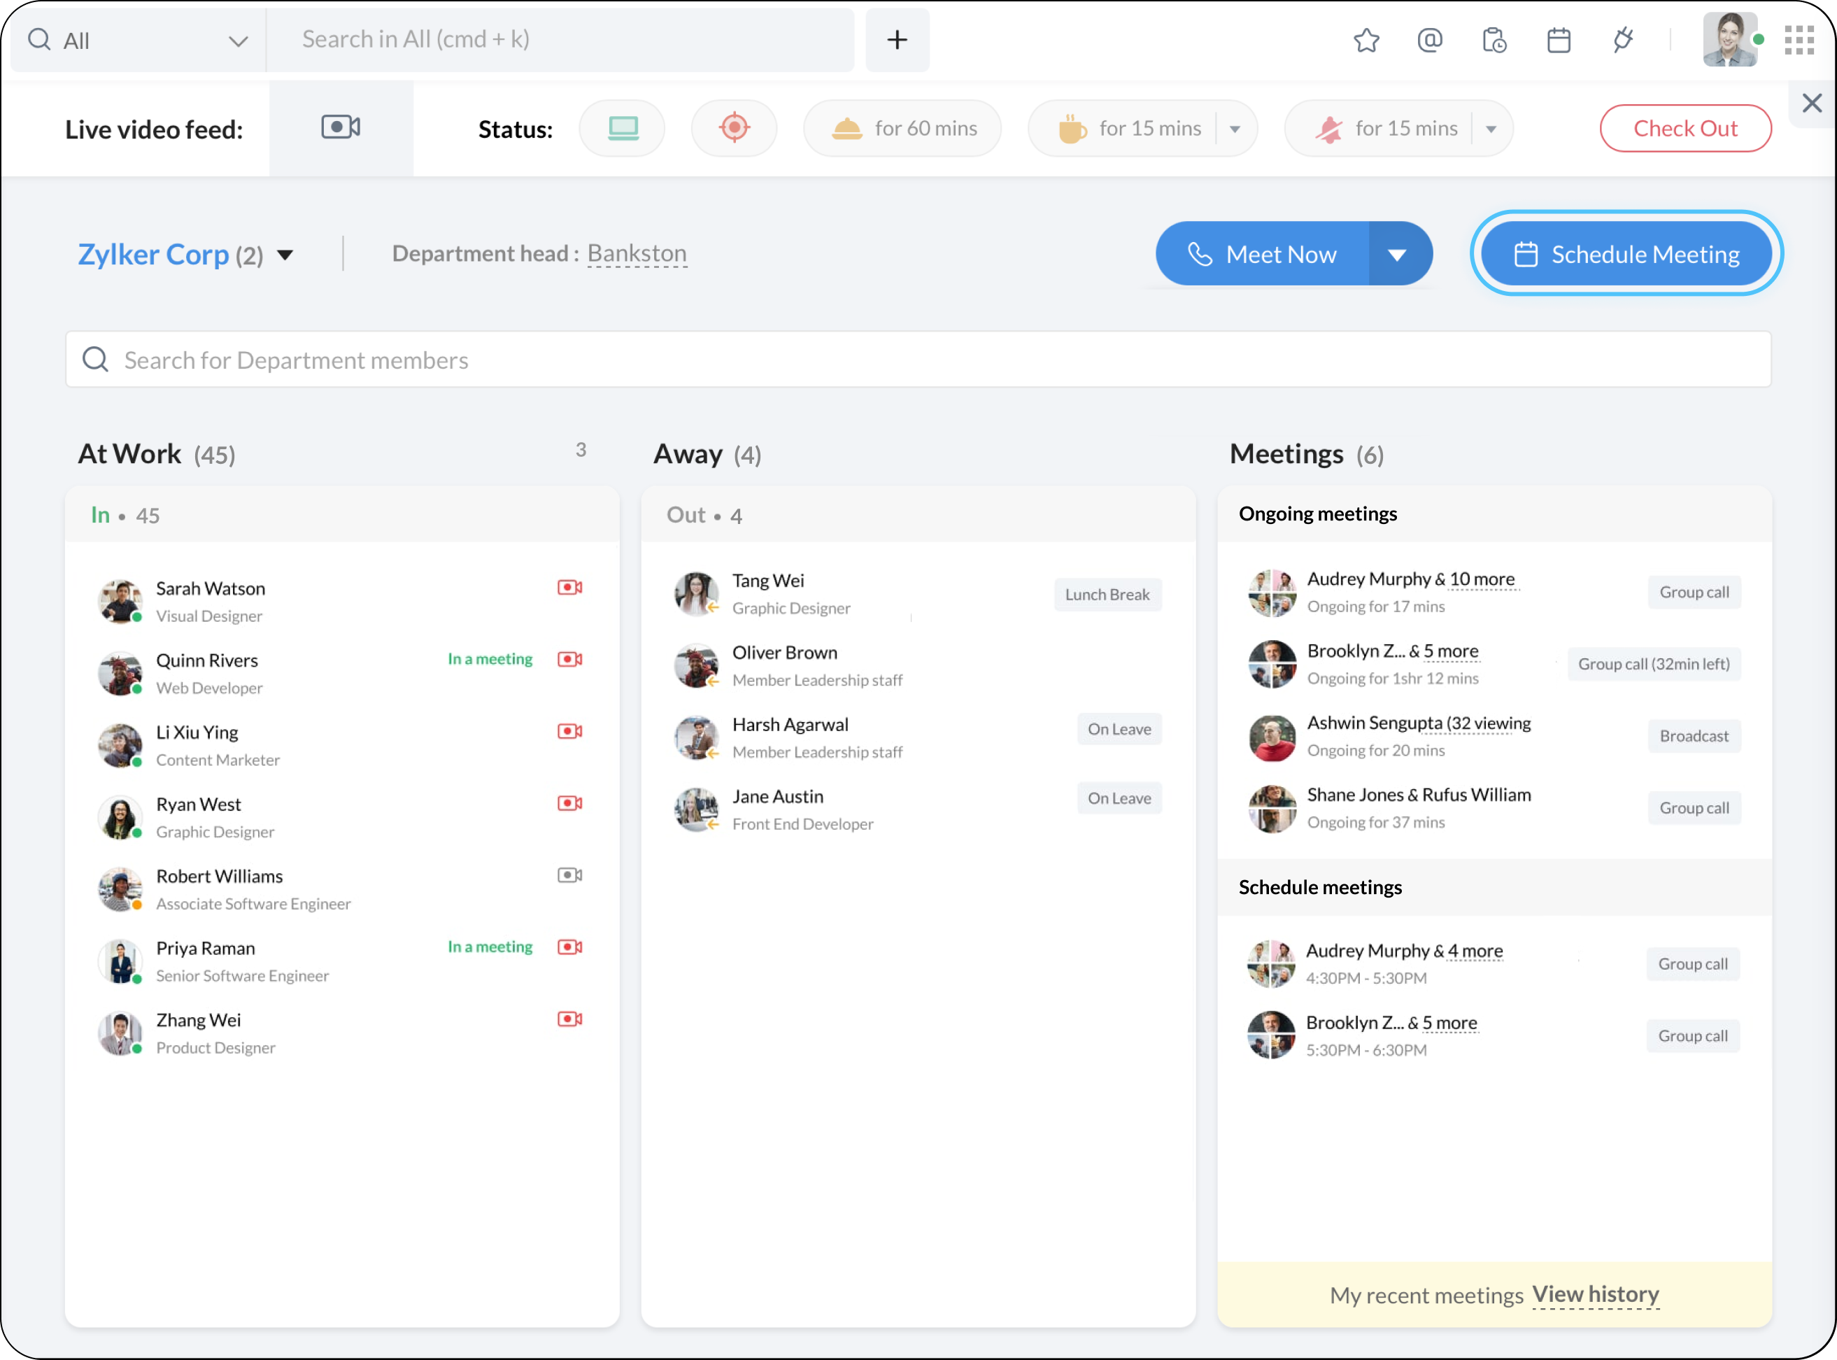Viewport: 1837px width, 1360px height.
Task: Open the Meet Now dropdown arrow
Action: pos(1397,255)
